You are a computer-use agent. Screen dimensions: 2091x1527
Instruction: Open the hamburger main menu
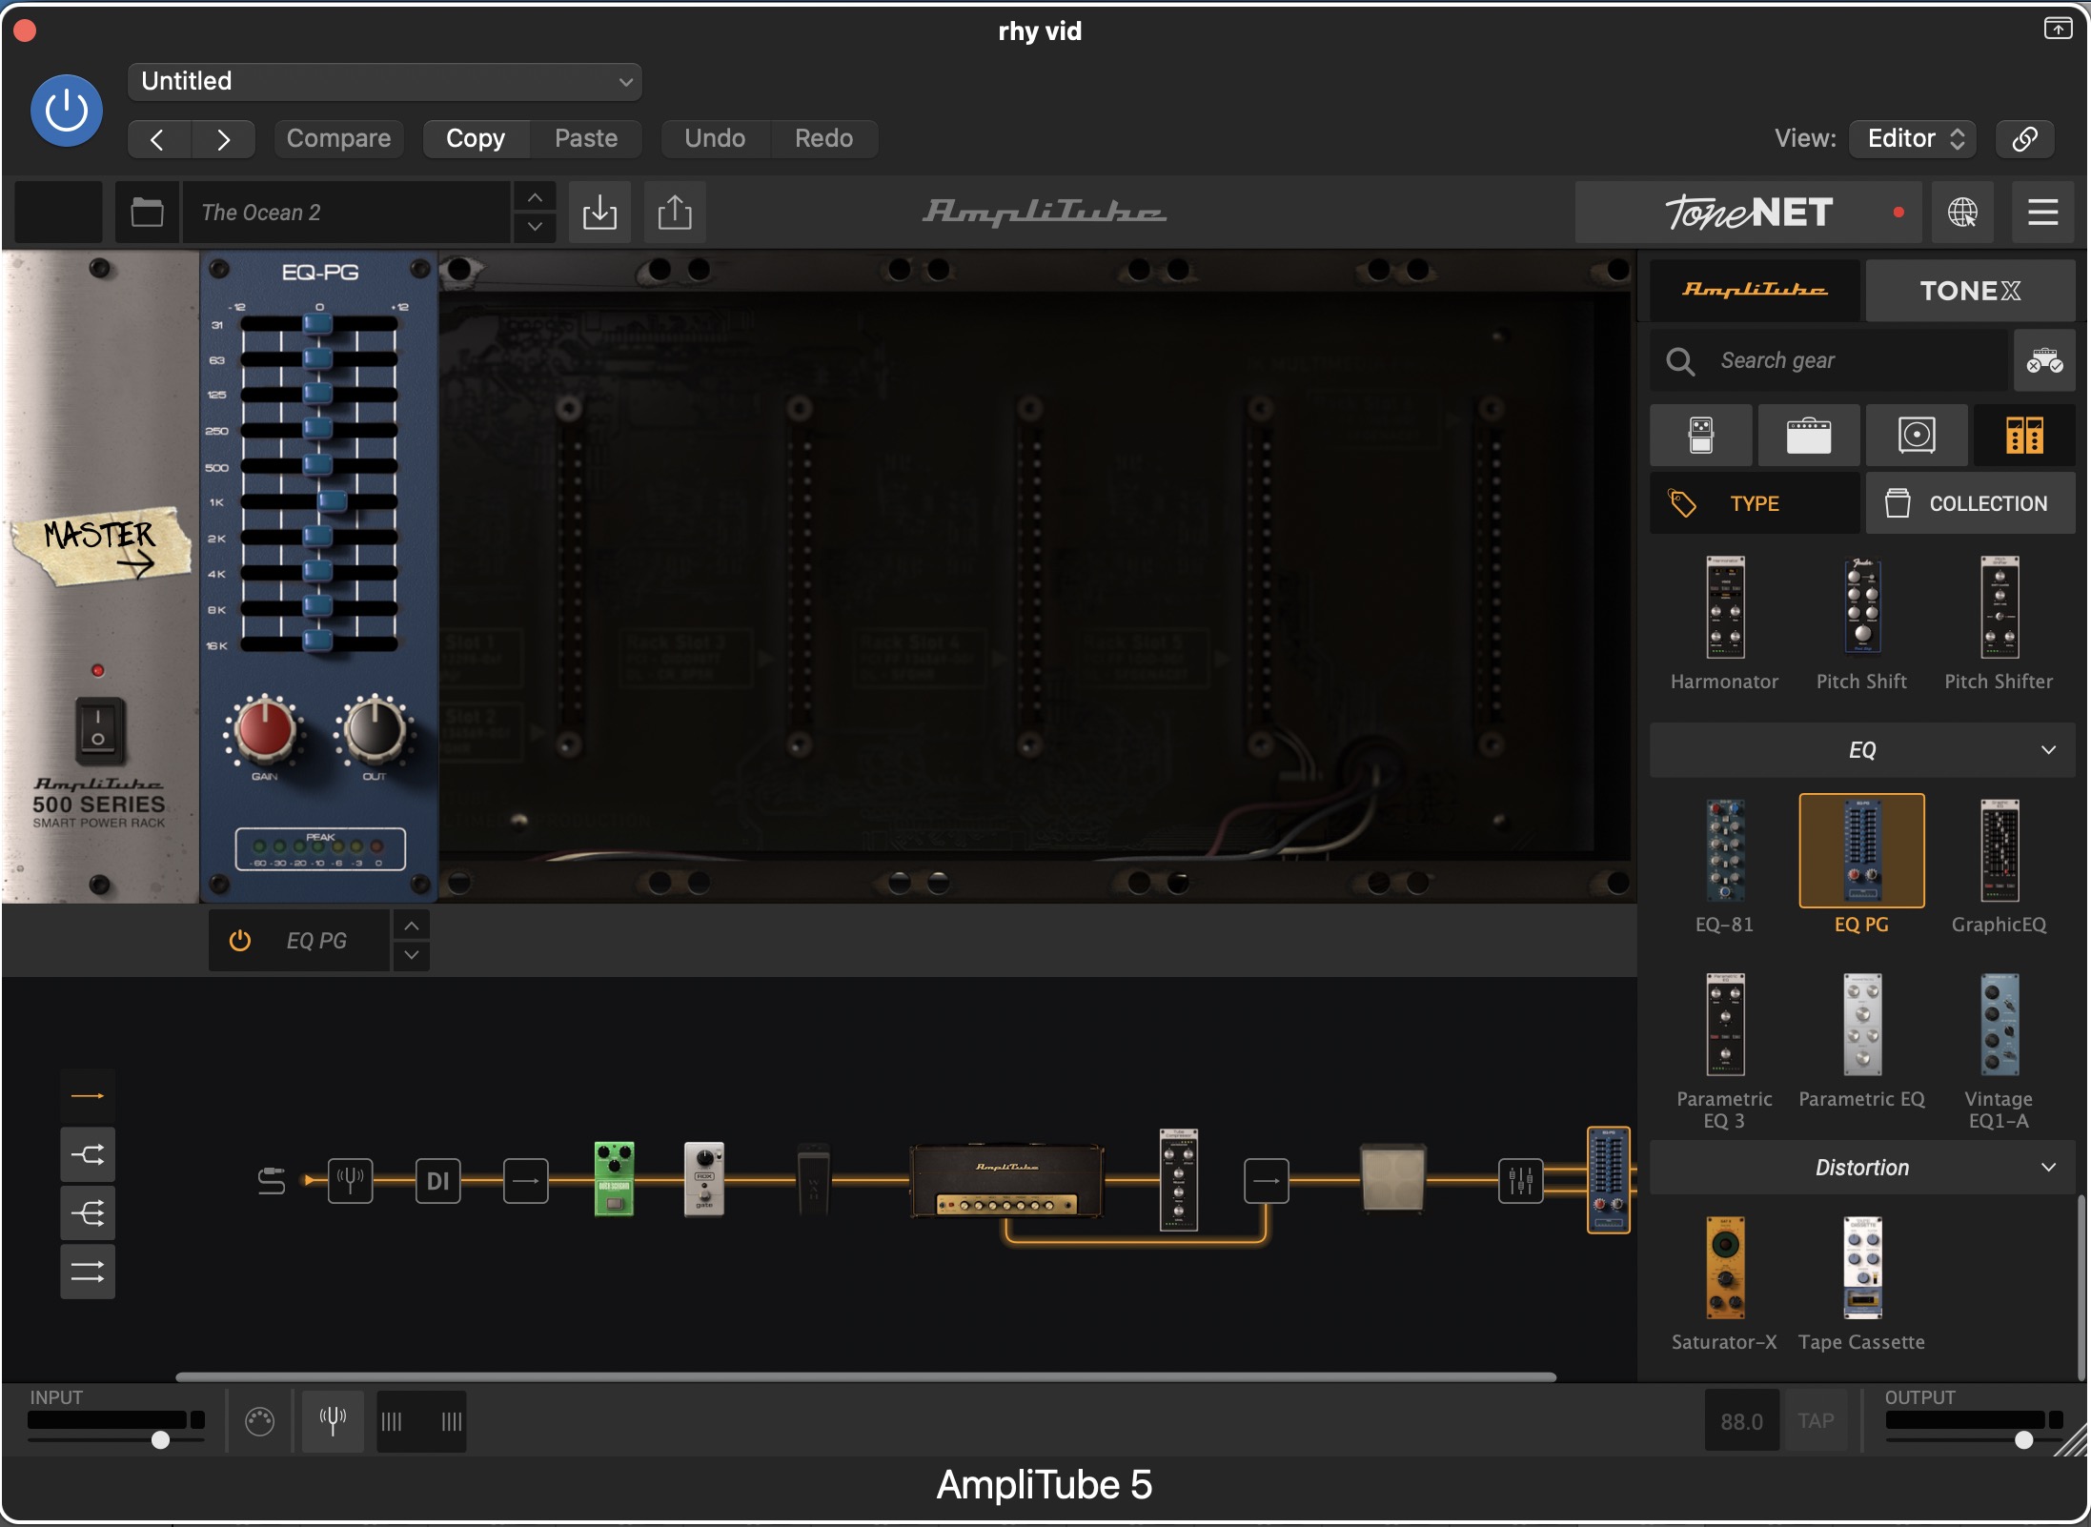click(2043, 212)
